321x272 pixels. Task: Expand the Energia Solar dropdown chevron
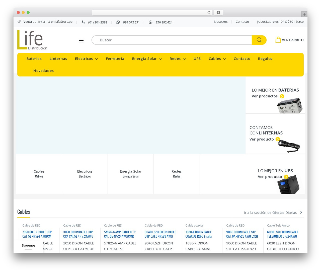click(160, 59)
